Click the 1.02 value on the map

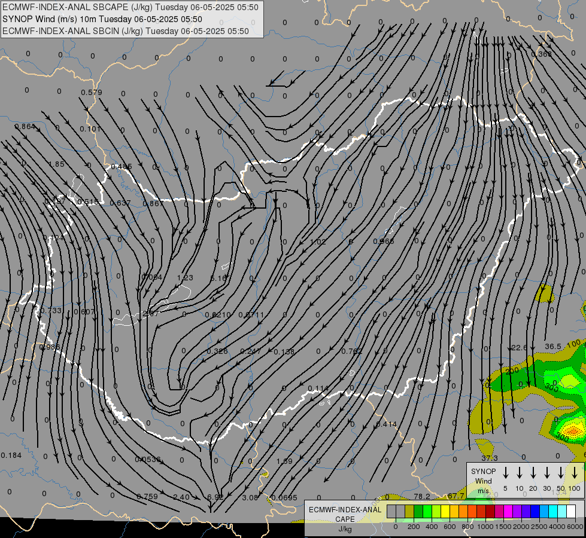[318, 242]
